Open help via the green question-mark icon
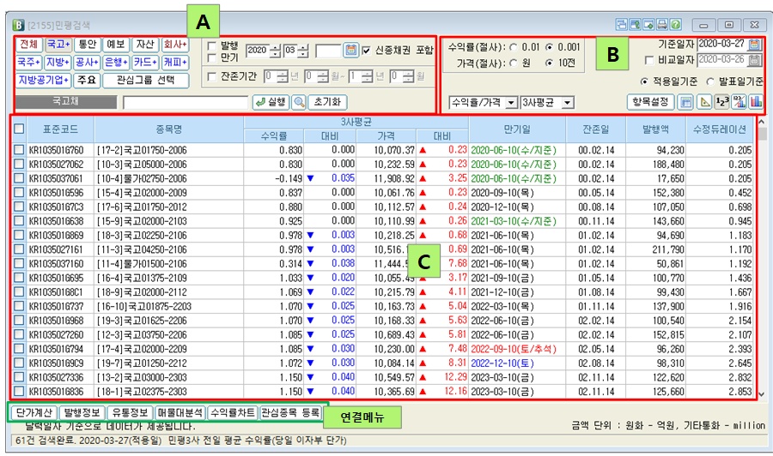Image resolution: width=773 pixels, height=456 pixels. (x=676, y=24)
